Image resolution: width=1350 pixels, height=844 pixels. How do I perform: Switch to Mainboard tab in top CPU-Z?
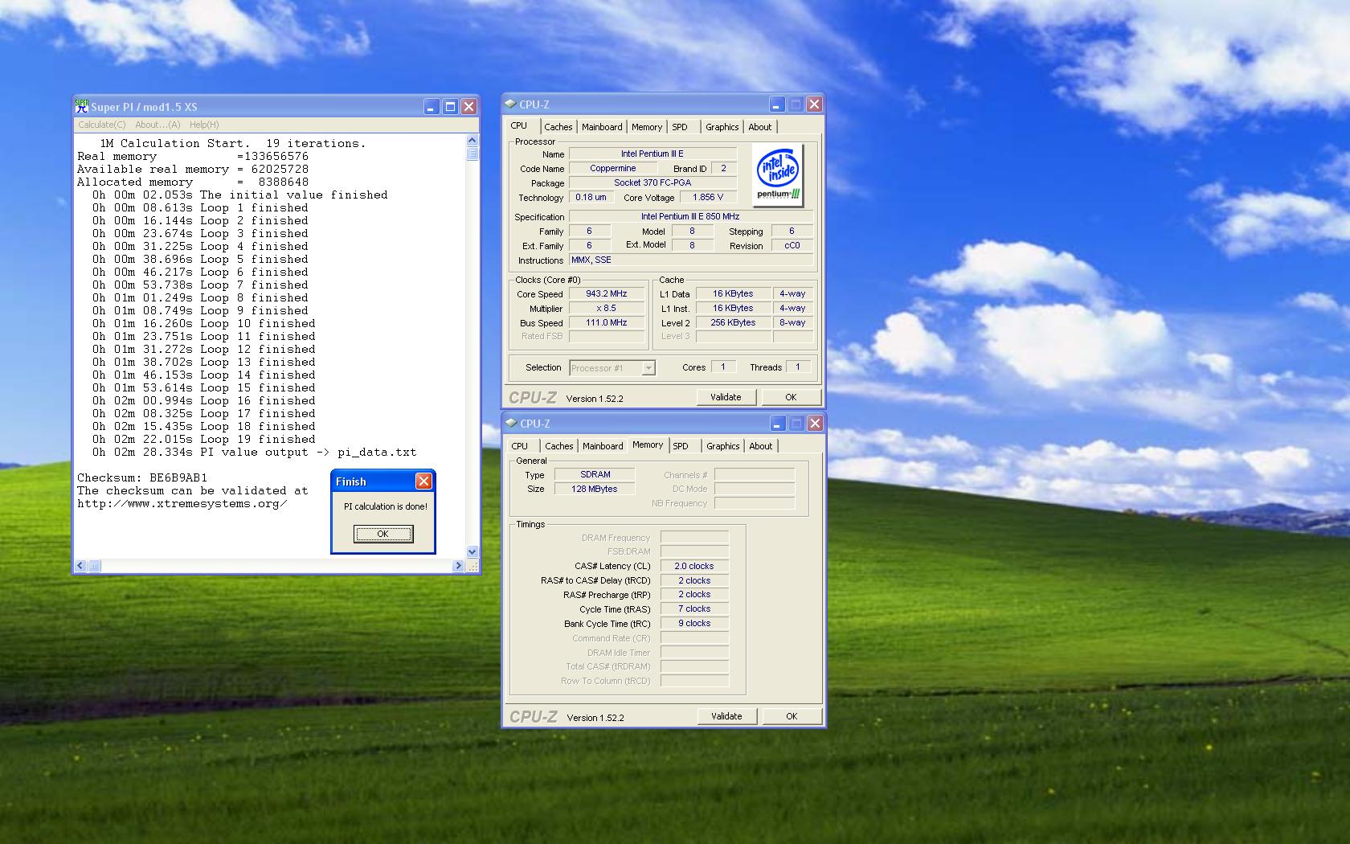(x=602, y=127)
